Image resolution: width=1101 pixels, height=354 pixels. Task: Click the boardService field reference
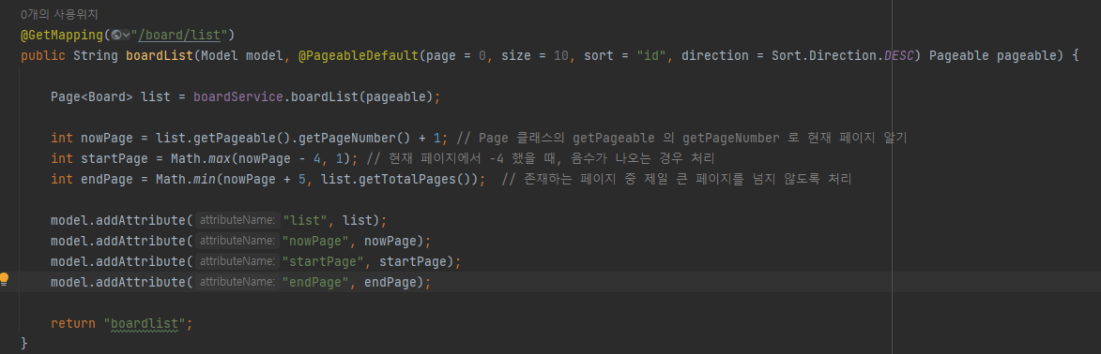click(238, 96)
